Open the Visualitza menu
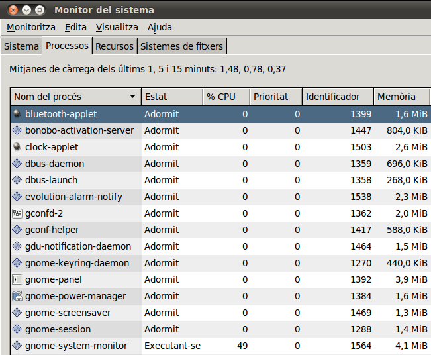 click(117, 27)
